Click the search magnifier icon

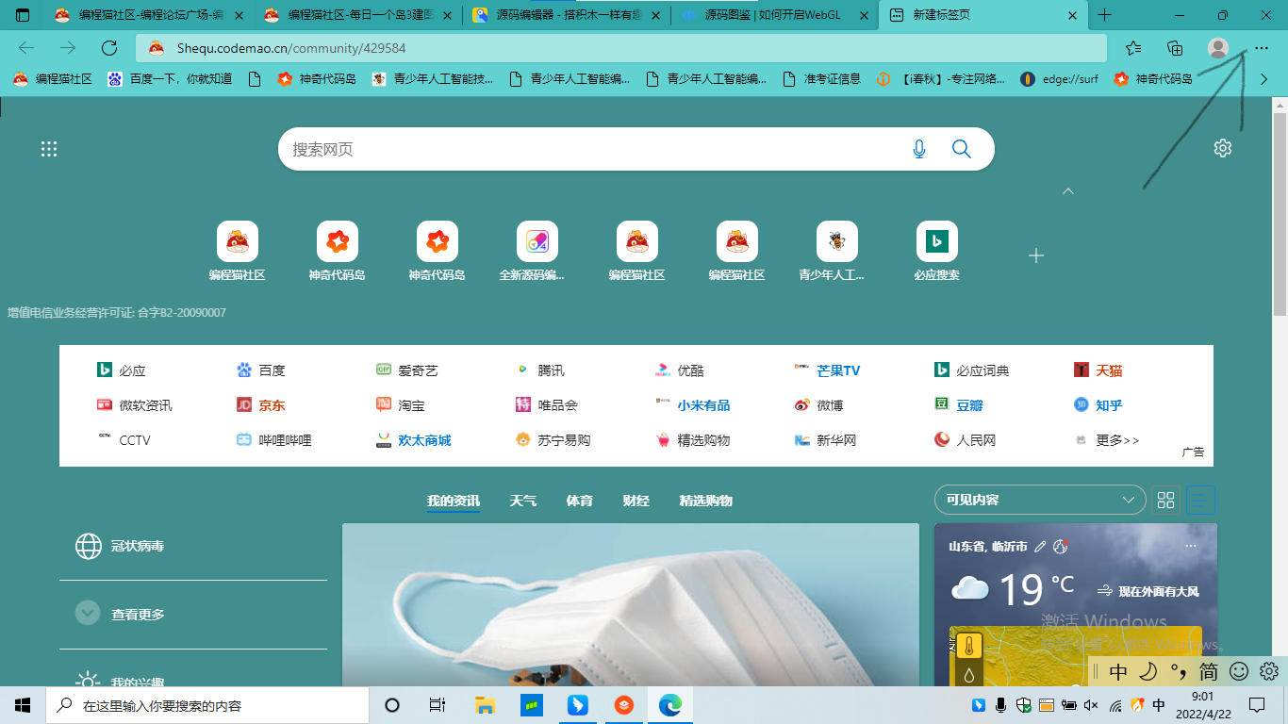[x=962, y=149]
